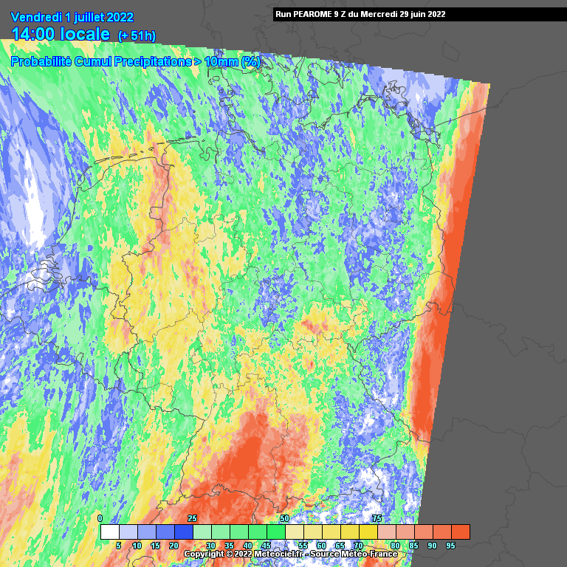Image resolution: width=567 pixels, height=567 pixels.
Task: Click the vivid yellow swatch just before 75
Action: (x=368, y=532)
